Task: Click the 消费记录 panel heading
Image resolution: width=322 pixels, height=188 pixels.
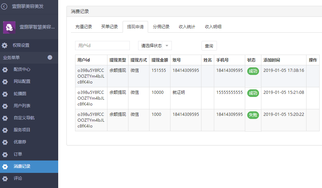Action: point(80,11)
